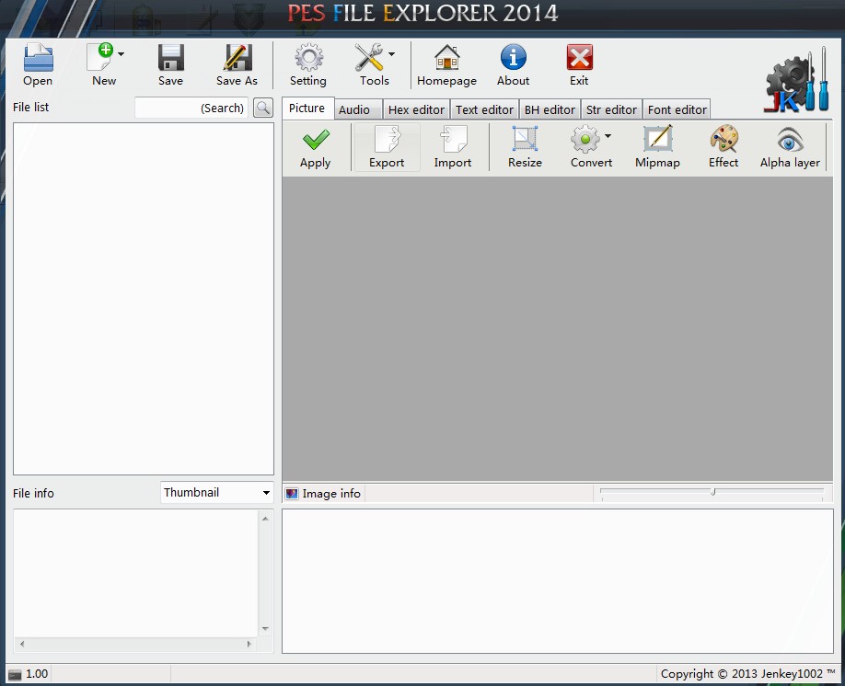Click the JK logo in top-right corner
Screen dimensions: 845x686
[x=796, y=81]
